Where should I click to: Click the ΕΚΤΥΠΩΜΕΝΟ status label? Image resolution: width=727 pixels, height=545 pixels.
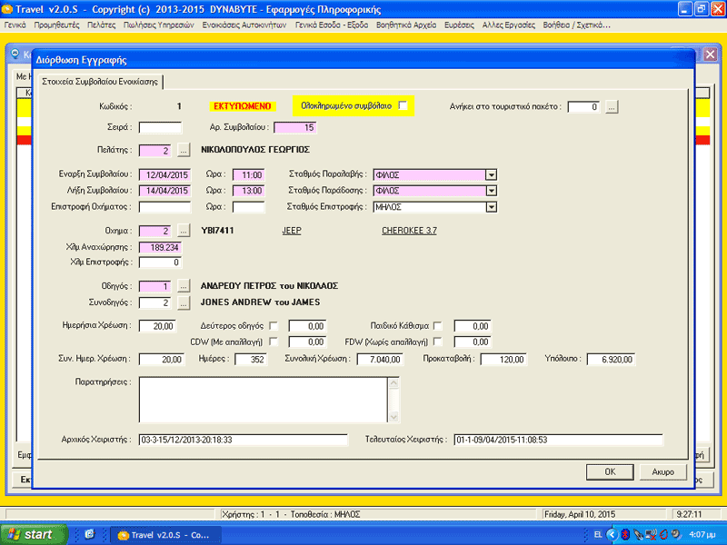[243, 106]
